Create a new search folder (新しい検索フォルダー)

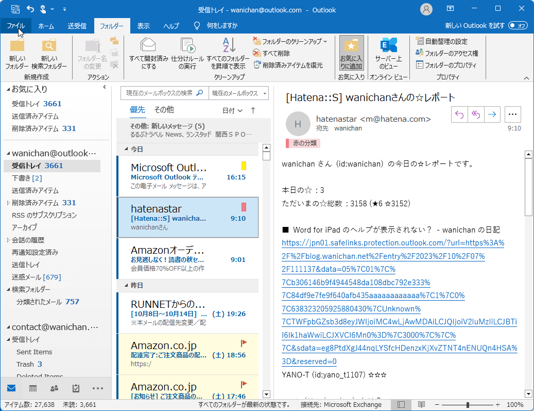pyautogui.click(x=49, y=54)
